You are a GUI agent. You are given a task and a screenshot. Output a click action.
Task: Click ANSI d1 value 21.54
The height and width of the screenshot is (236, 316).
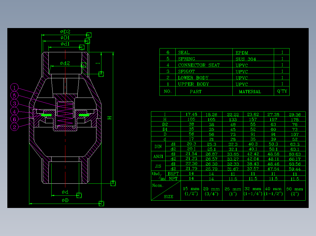191,154
